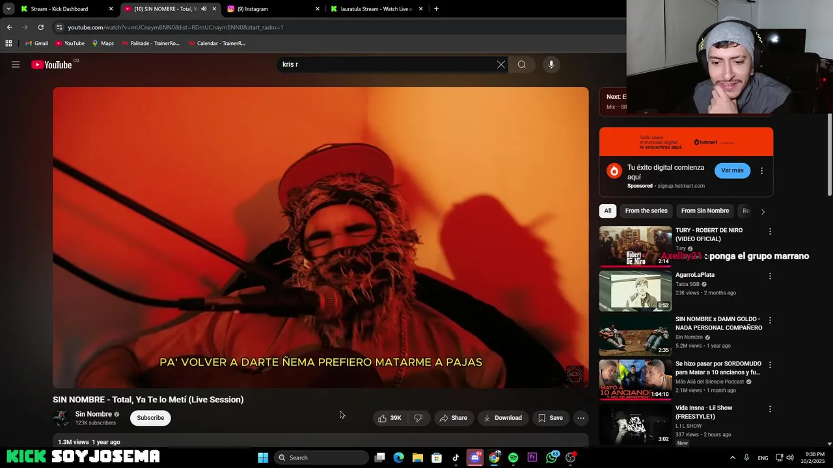
Task: Expand more filter chips with the right arrow
Action: [763, 211]
